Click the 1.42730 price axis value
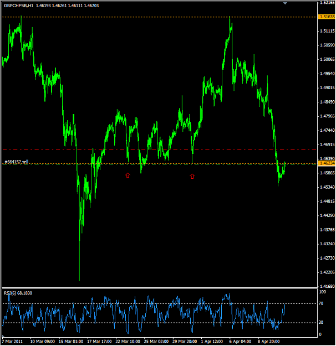 tap(327, 258)
